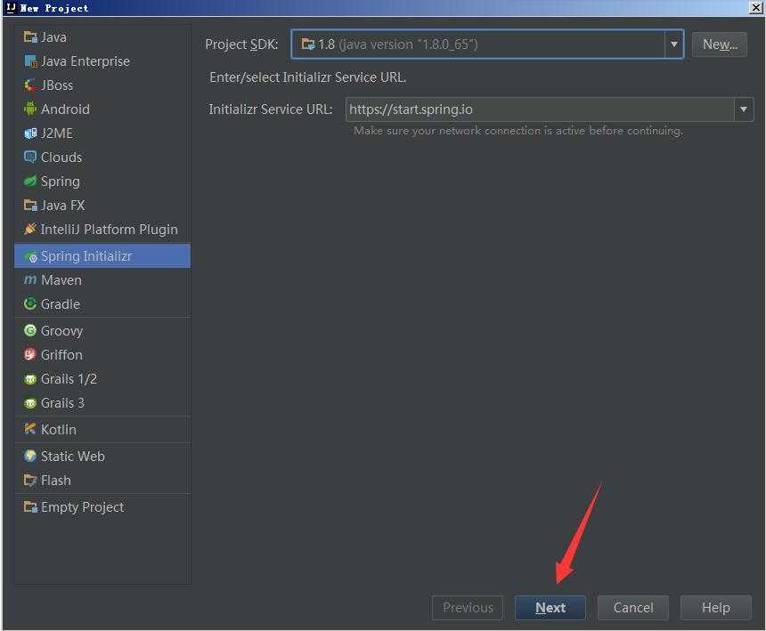
Task: Click the Spring Initializr icon
Action: click(30, 256)
